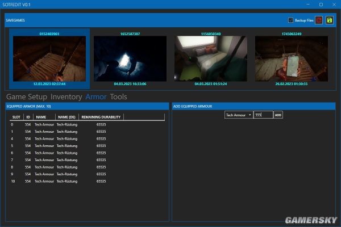Click the red reload savegames icon

pos(319,20)
